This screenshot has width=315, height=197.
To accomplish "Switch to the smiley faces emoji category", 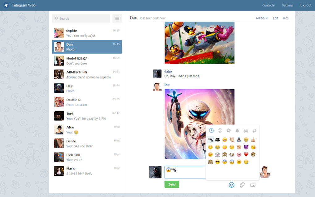I will [220, 130].
